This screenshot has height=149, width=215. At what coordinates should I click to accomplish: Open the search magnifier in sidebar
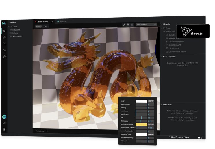(4, 44)
